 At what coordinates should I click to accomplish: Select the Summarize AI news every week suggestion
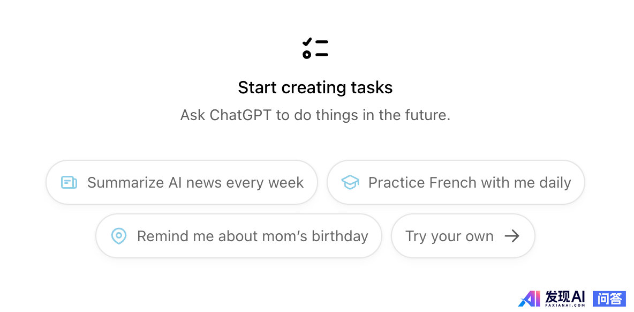coord(182,182)
